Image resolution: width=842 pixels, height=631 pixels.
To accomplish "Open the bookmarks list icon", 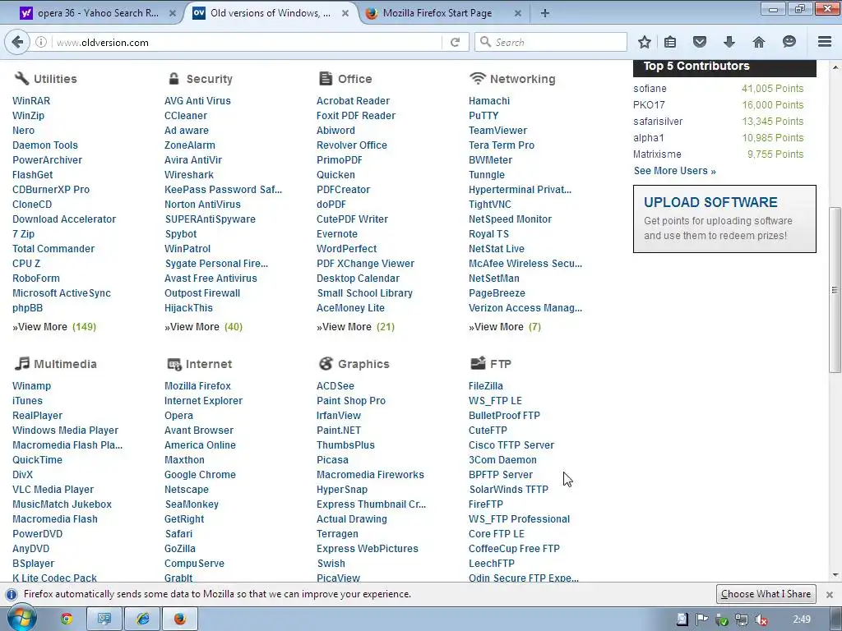I will pos(670,42).
